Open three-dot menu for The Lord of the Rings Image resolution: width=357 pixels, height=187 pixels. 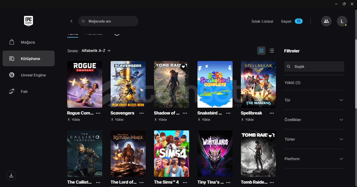(141, 182)
